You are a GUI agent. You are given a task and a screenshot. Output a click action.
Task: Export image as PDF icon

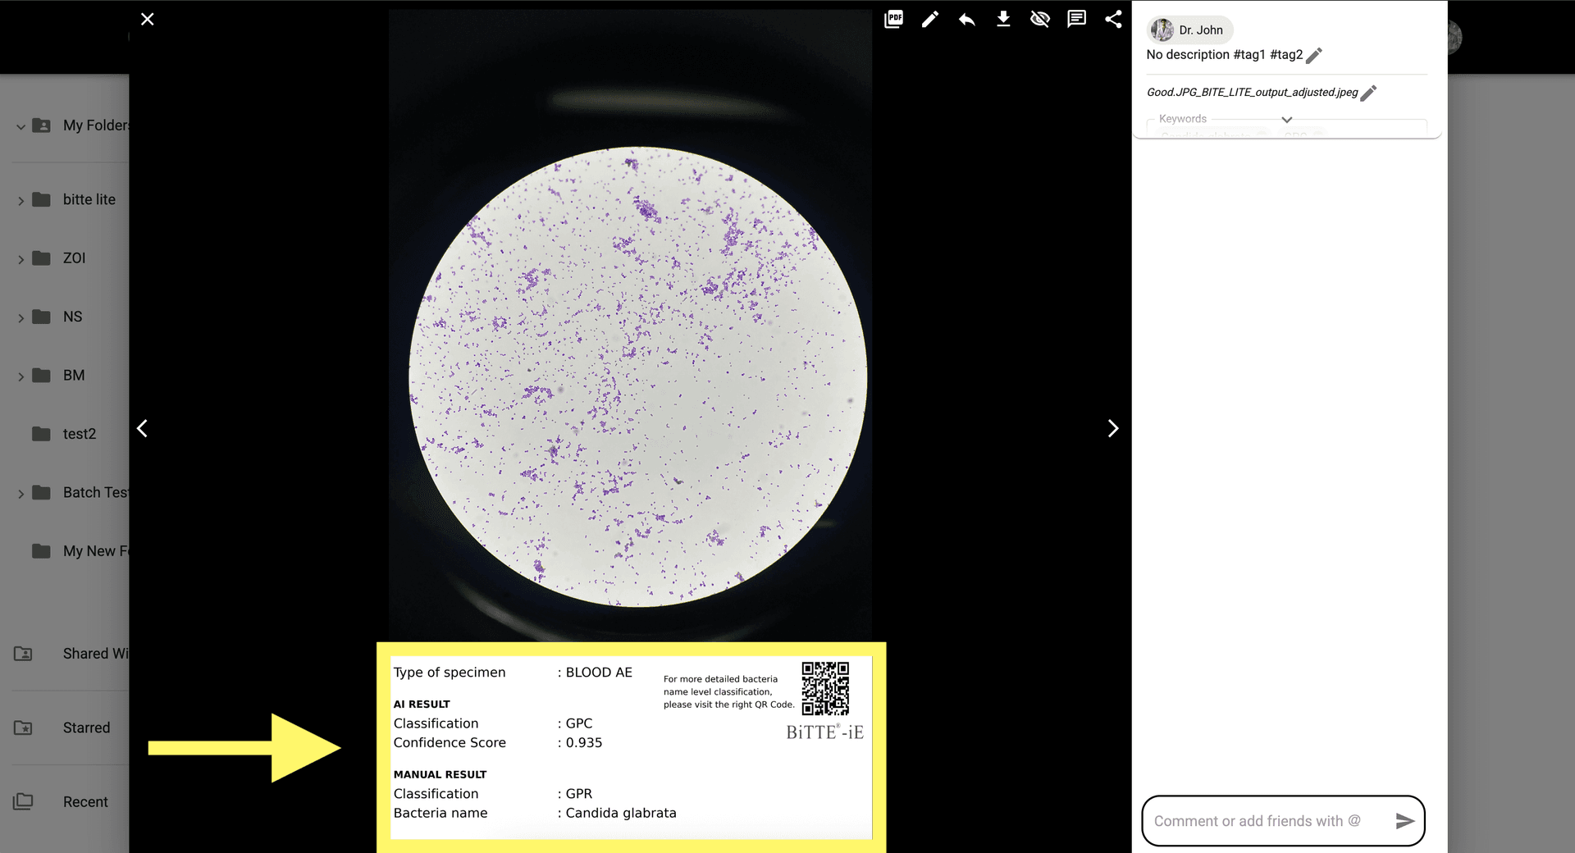tap(893, 19)
